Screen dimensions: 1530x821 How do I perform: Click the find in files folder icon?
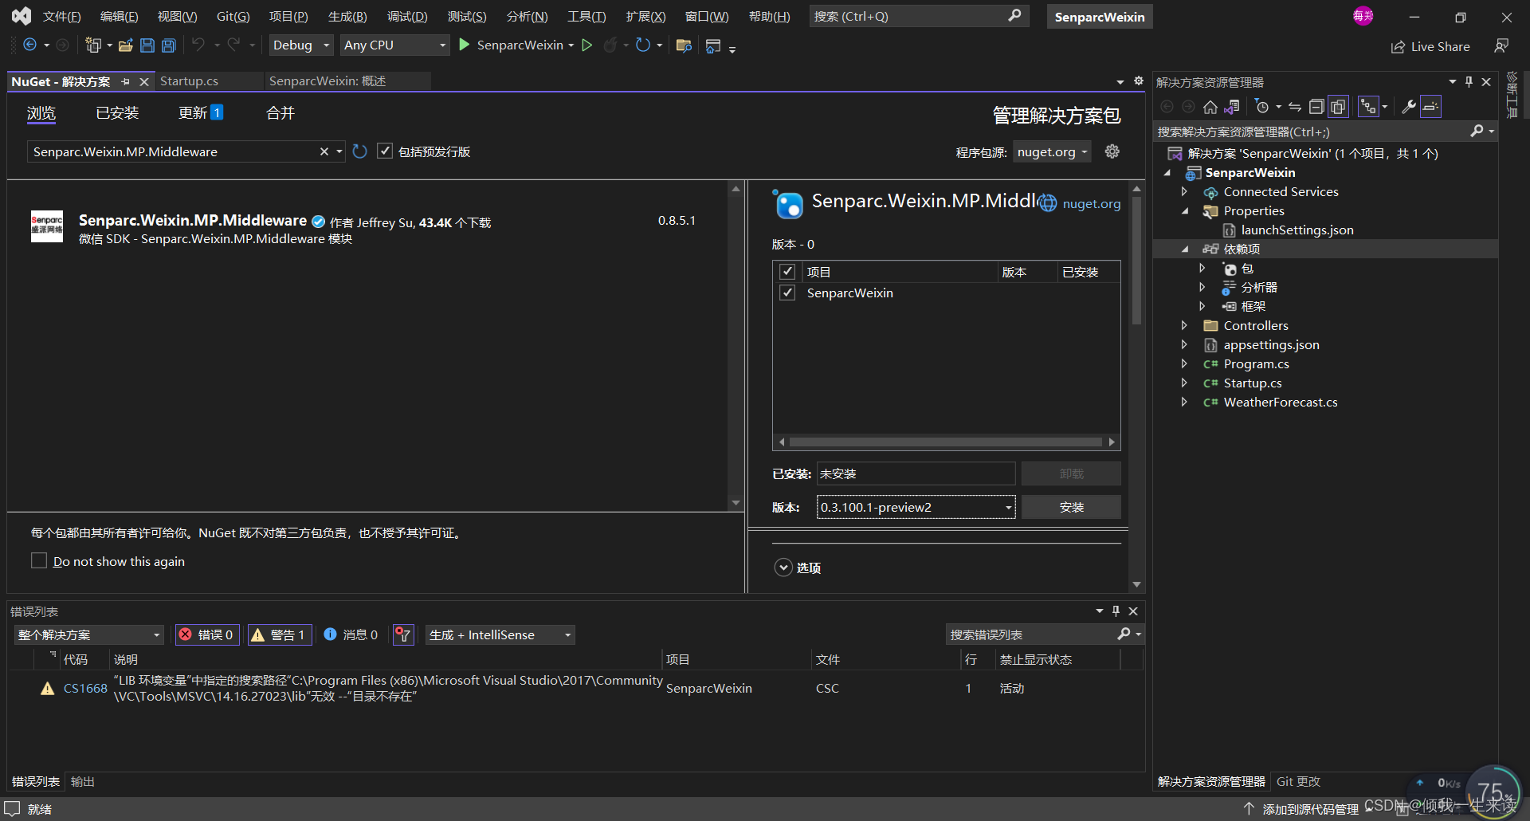[684, 45]
